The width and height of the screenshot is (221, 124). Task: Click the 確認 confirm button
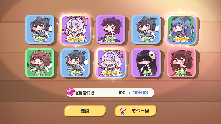click(x=85, y=111)
